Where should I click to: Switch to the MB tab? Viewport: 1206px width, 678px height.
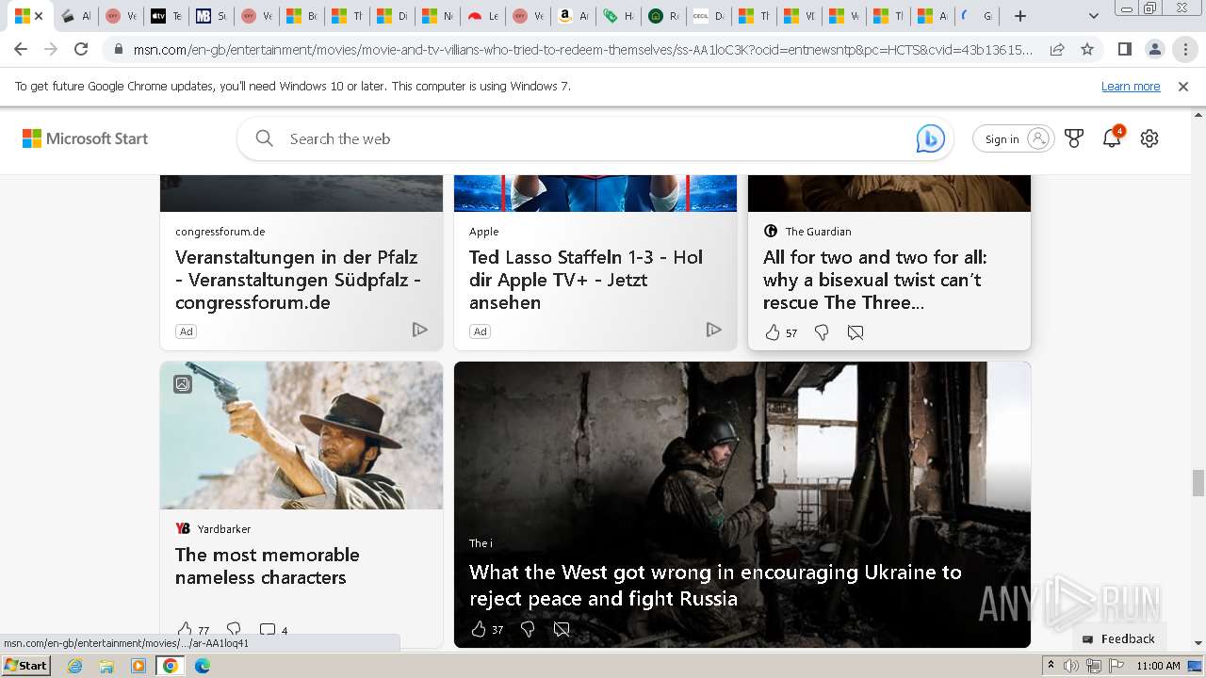tap(211, 16)
